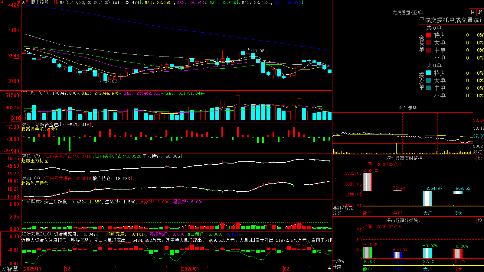The width and height of the screenshot is (484, 272).
Task: Click the cyan 特大 sell order legend square
Action: [x=428, y=73]
